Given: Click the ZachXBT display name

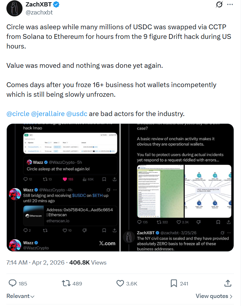Looking at the screenshot, I should tap(39, 5).
